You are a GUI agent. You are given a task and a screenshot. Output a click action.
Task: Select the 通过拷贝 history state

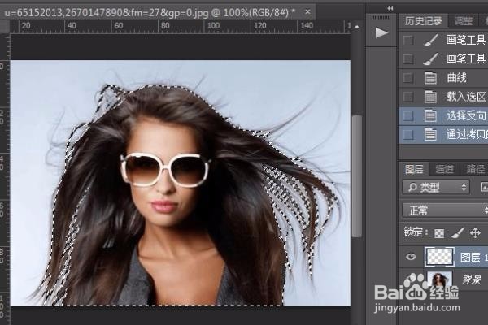443,135
